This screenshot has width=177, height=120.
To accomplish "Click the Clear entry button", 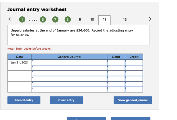I will click(x=66, y=100).
